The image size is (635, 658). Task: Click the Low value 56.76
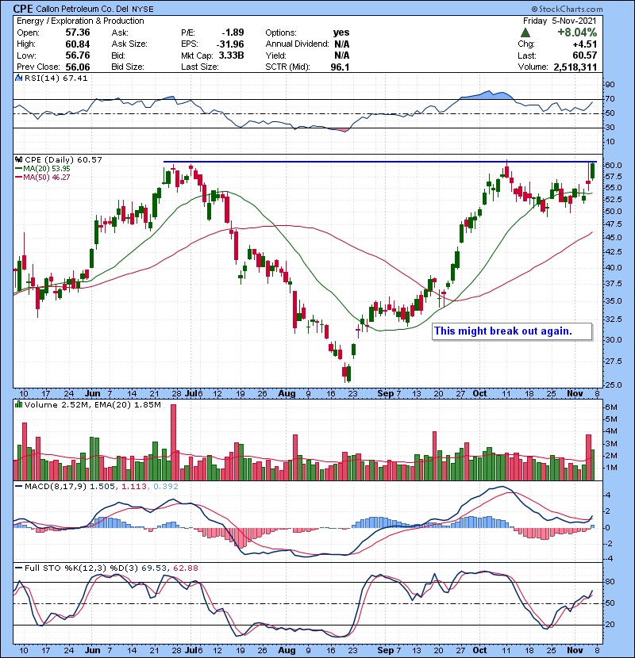78,55
